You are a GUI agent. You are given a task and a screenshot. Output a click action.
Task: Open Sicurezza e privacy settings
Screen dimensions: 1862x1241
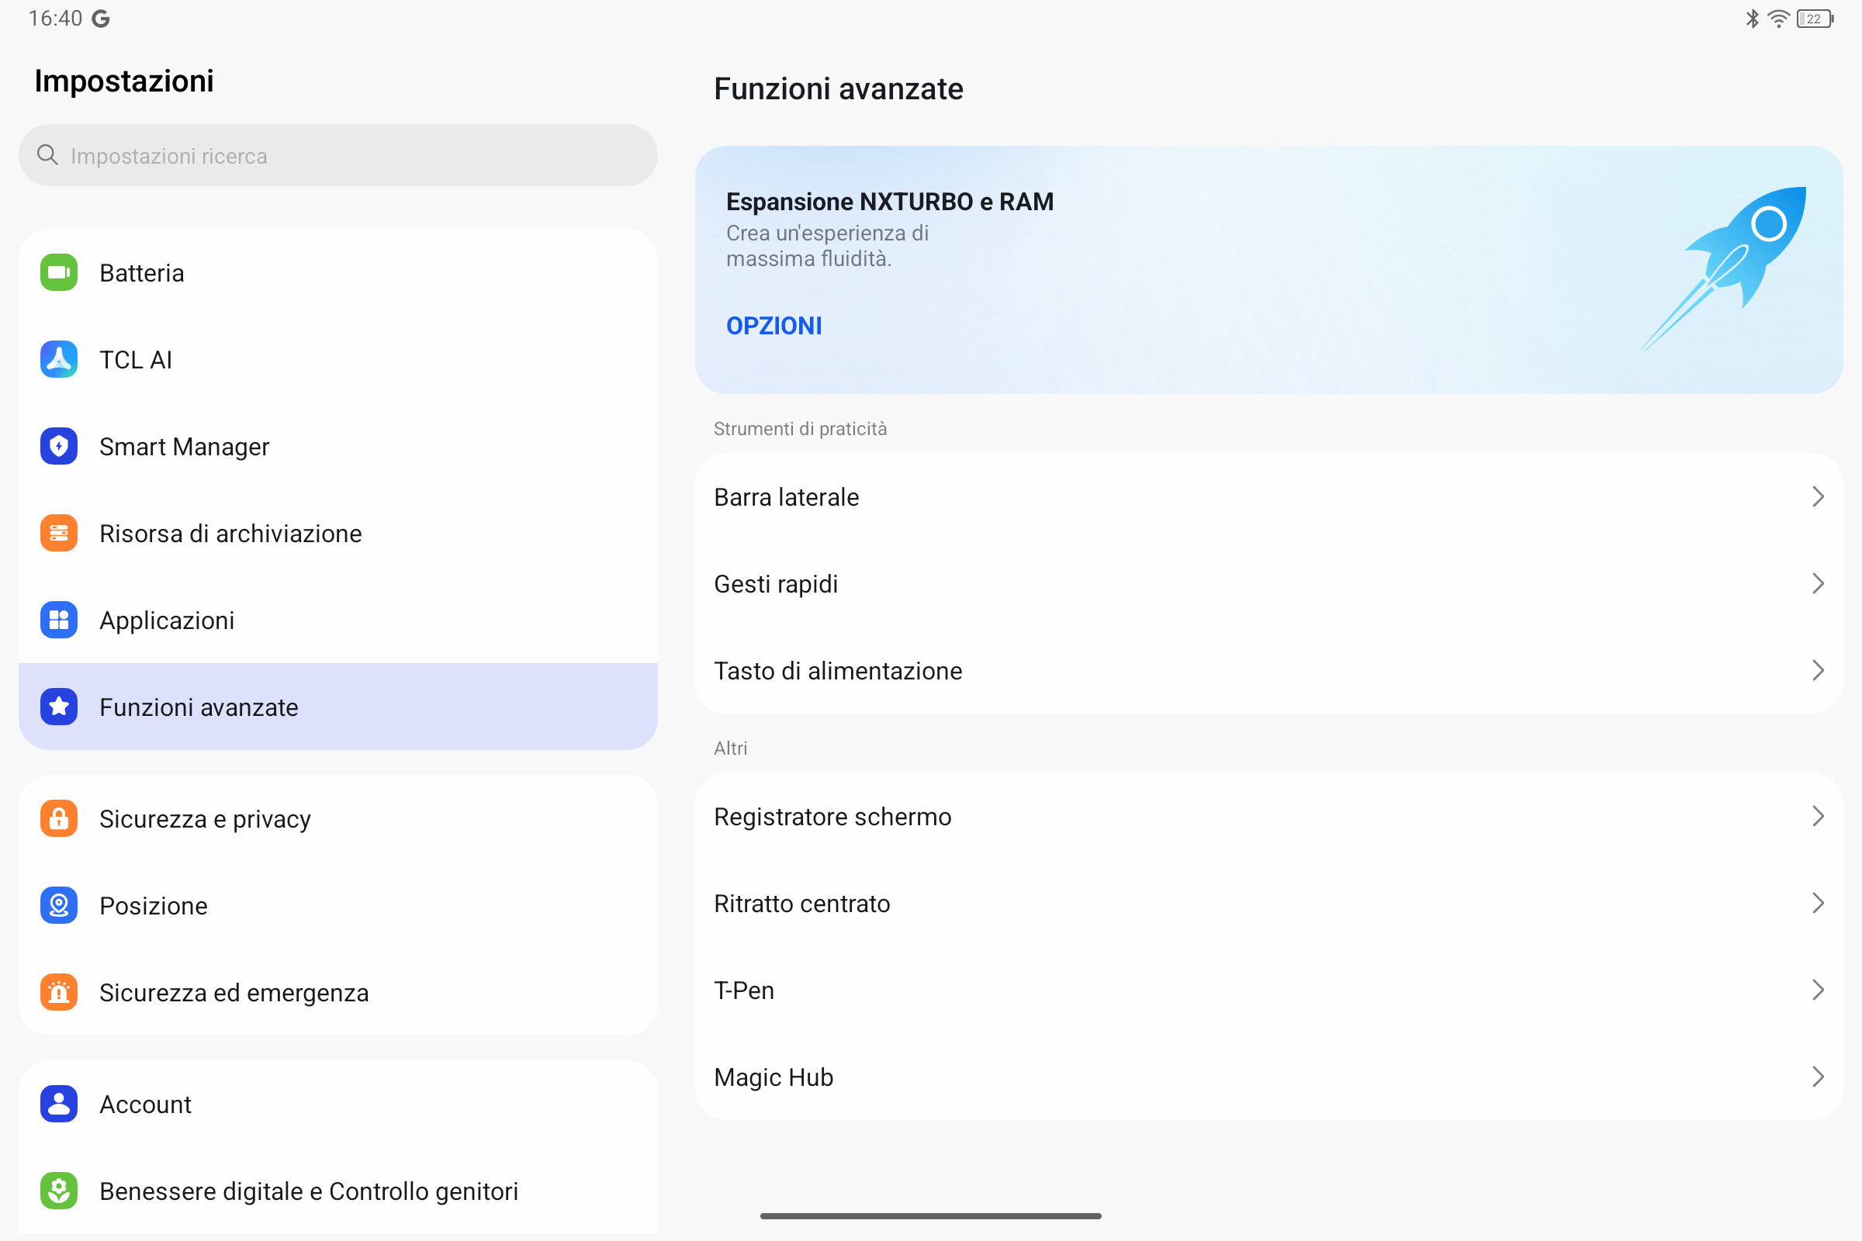tap(338, 818)
